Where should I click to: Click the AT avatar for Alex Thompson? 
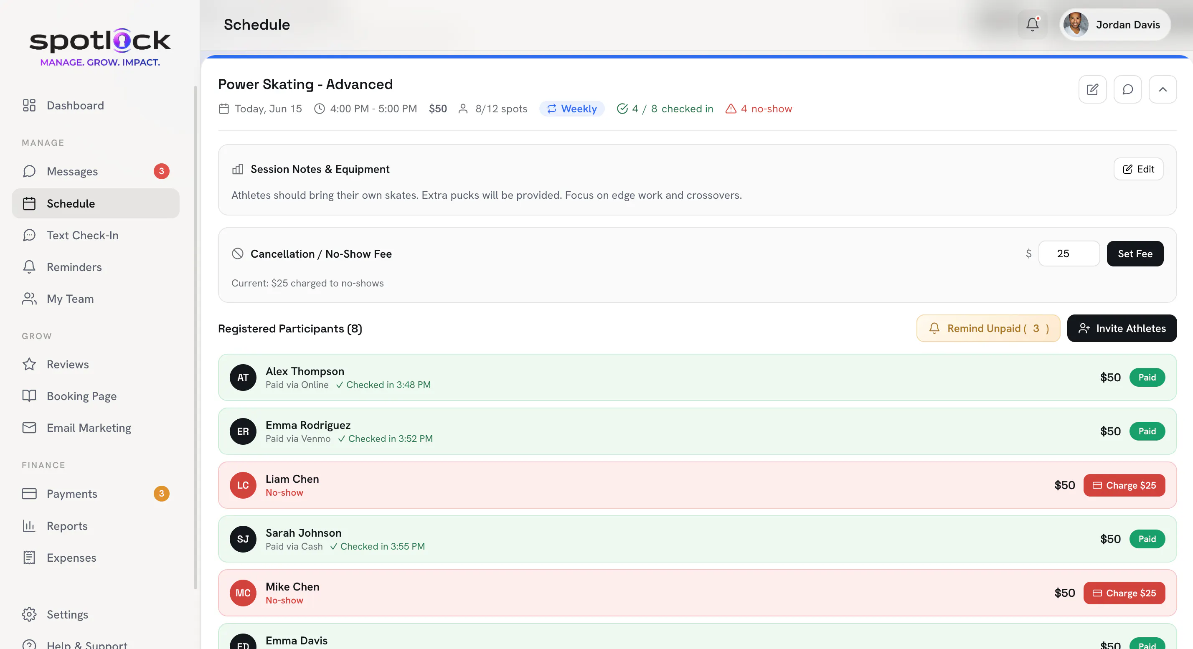[243, 378]
